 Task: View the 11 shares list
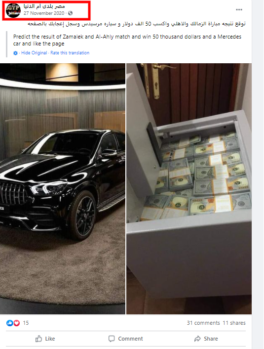tap(234, 323)
